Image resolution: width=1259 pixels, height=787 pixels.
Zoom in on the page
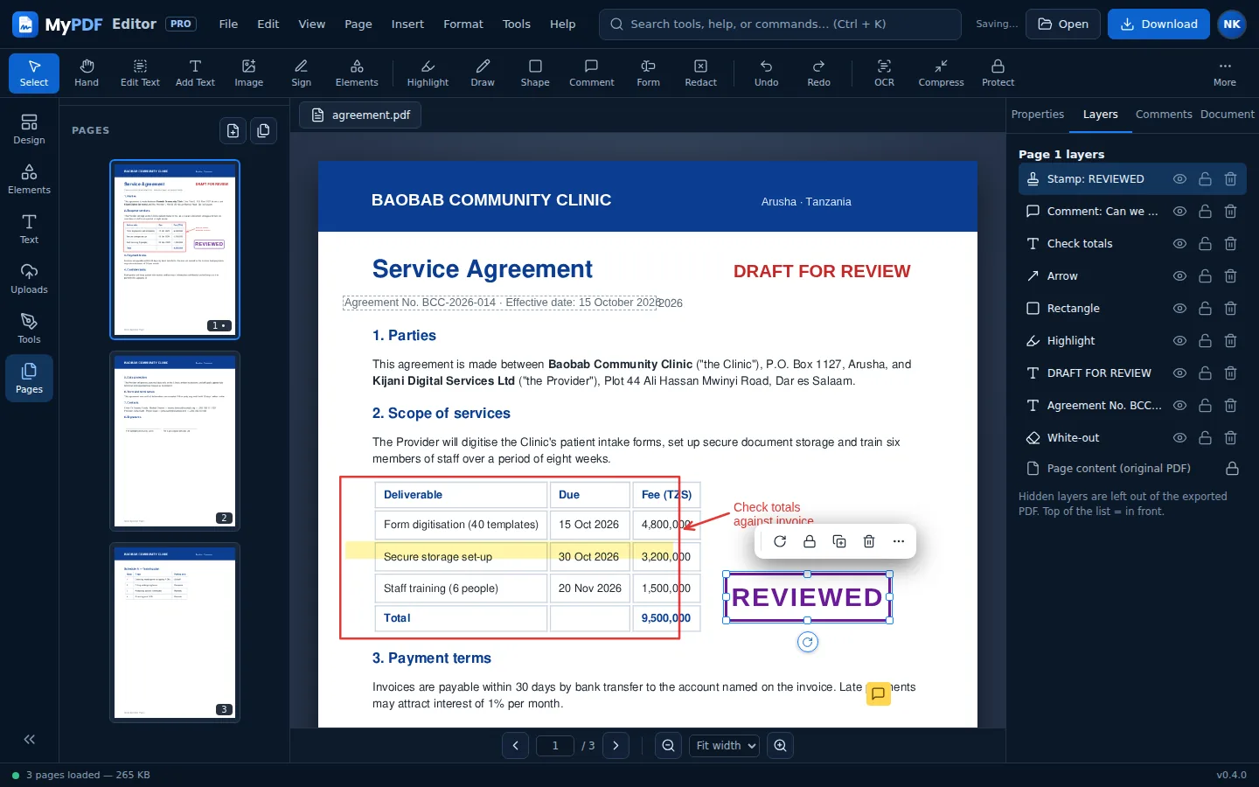click(x=780, y=746)
